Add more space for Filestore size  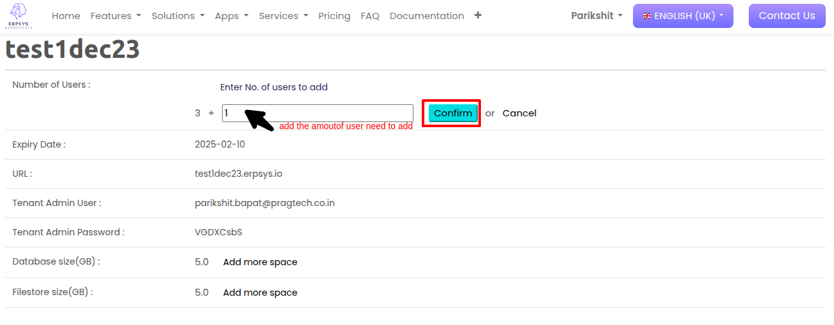point(260,293)
